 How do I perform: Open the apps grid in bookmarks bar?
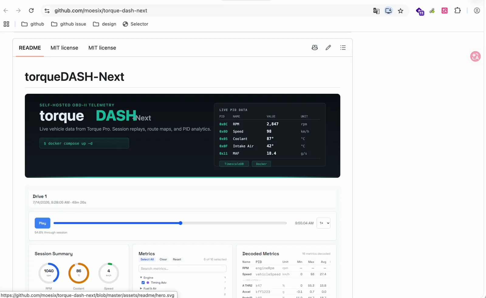pos(6,24)
